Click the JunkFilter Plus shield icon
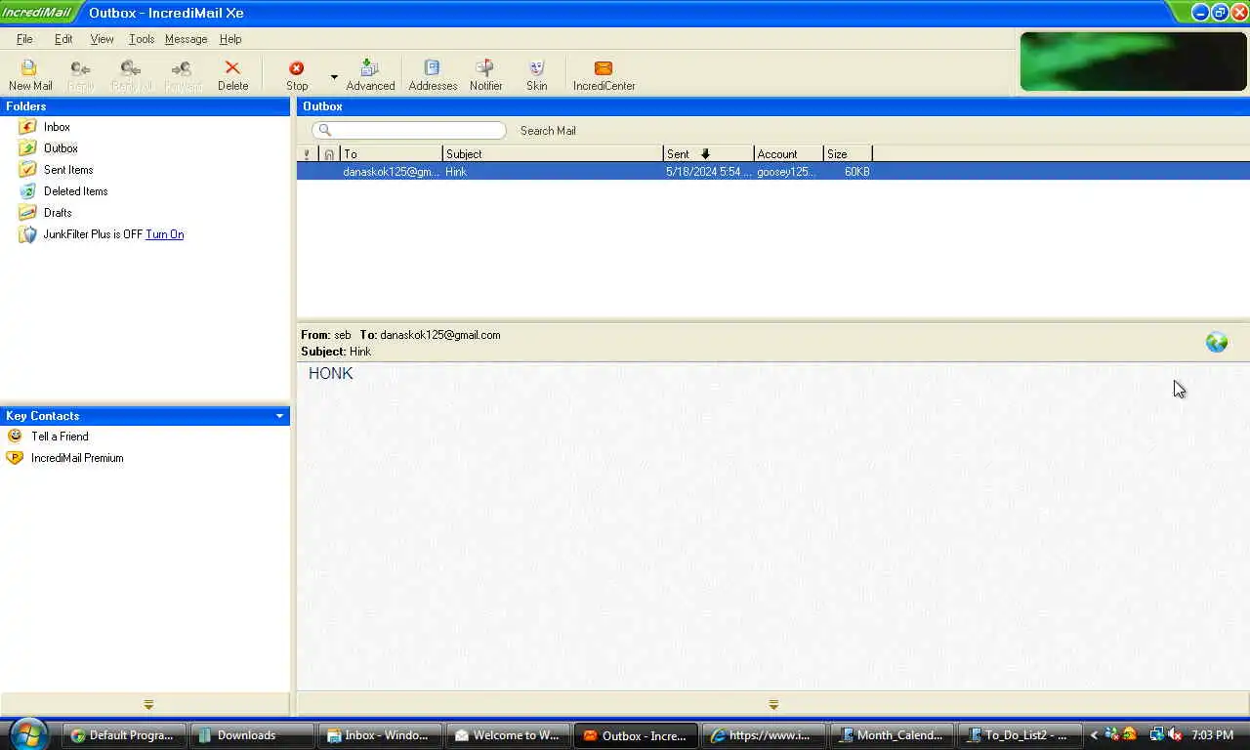Image resolution: width=1250 pixels, height=750 pixels. click(x=27, y=234)
